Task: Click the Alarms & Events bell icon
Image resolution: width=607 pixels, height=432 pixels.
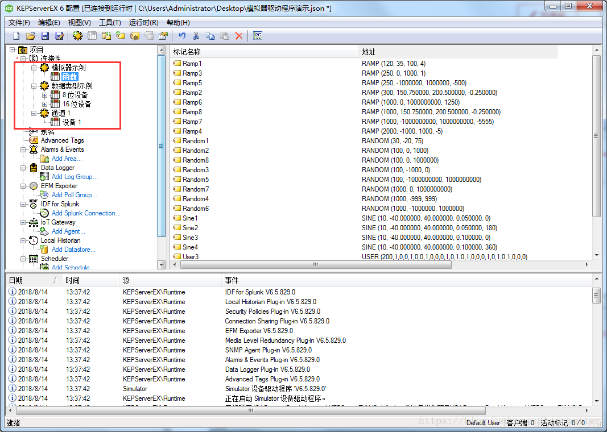Action: (x=34, y=149)
